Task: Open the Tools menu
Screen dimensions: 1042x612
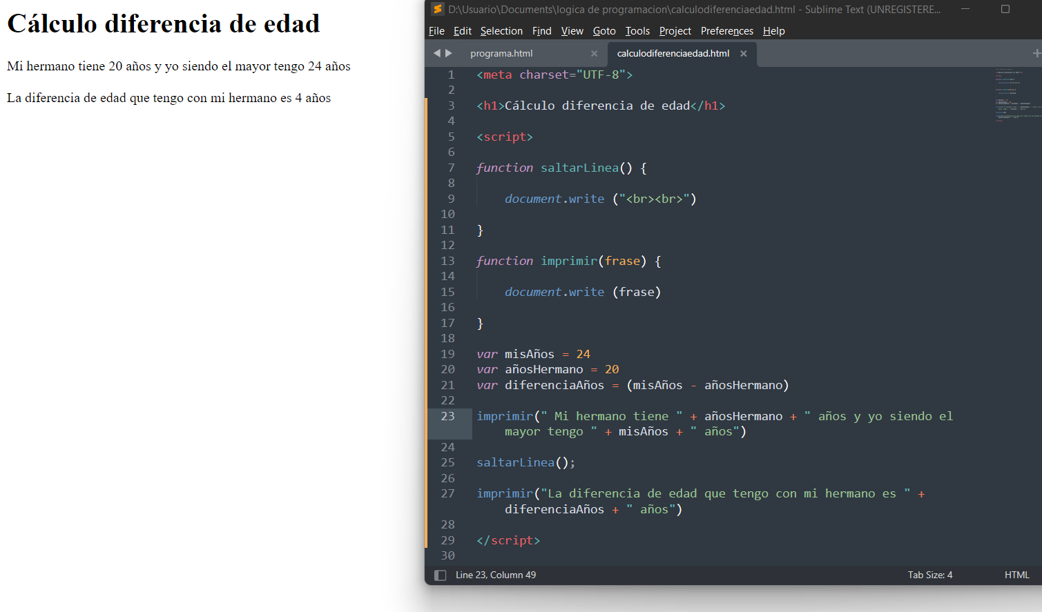Action: pyautogui.click(x=637, y=31)
